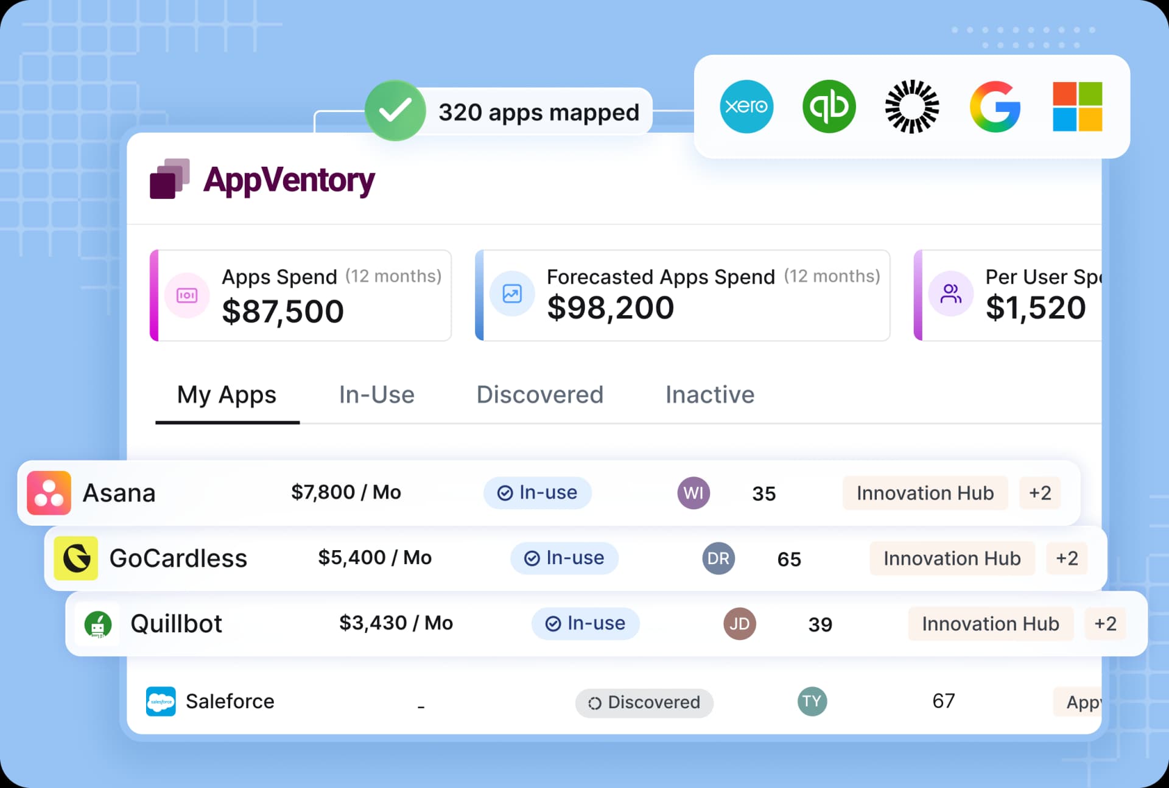
Task: Click Asana's user count 35
Action: click(x=764, y=493)
